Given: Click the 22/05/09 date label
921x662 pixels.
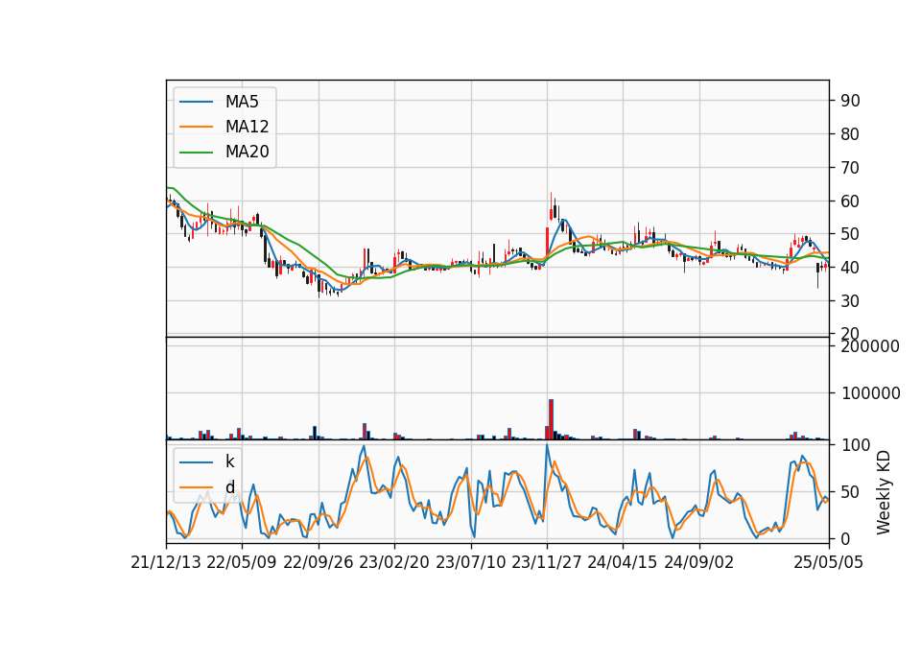Looking at the screenshot, I should 242,563.
